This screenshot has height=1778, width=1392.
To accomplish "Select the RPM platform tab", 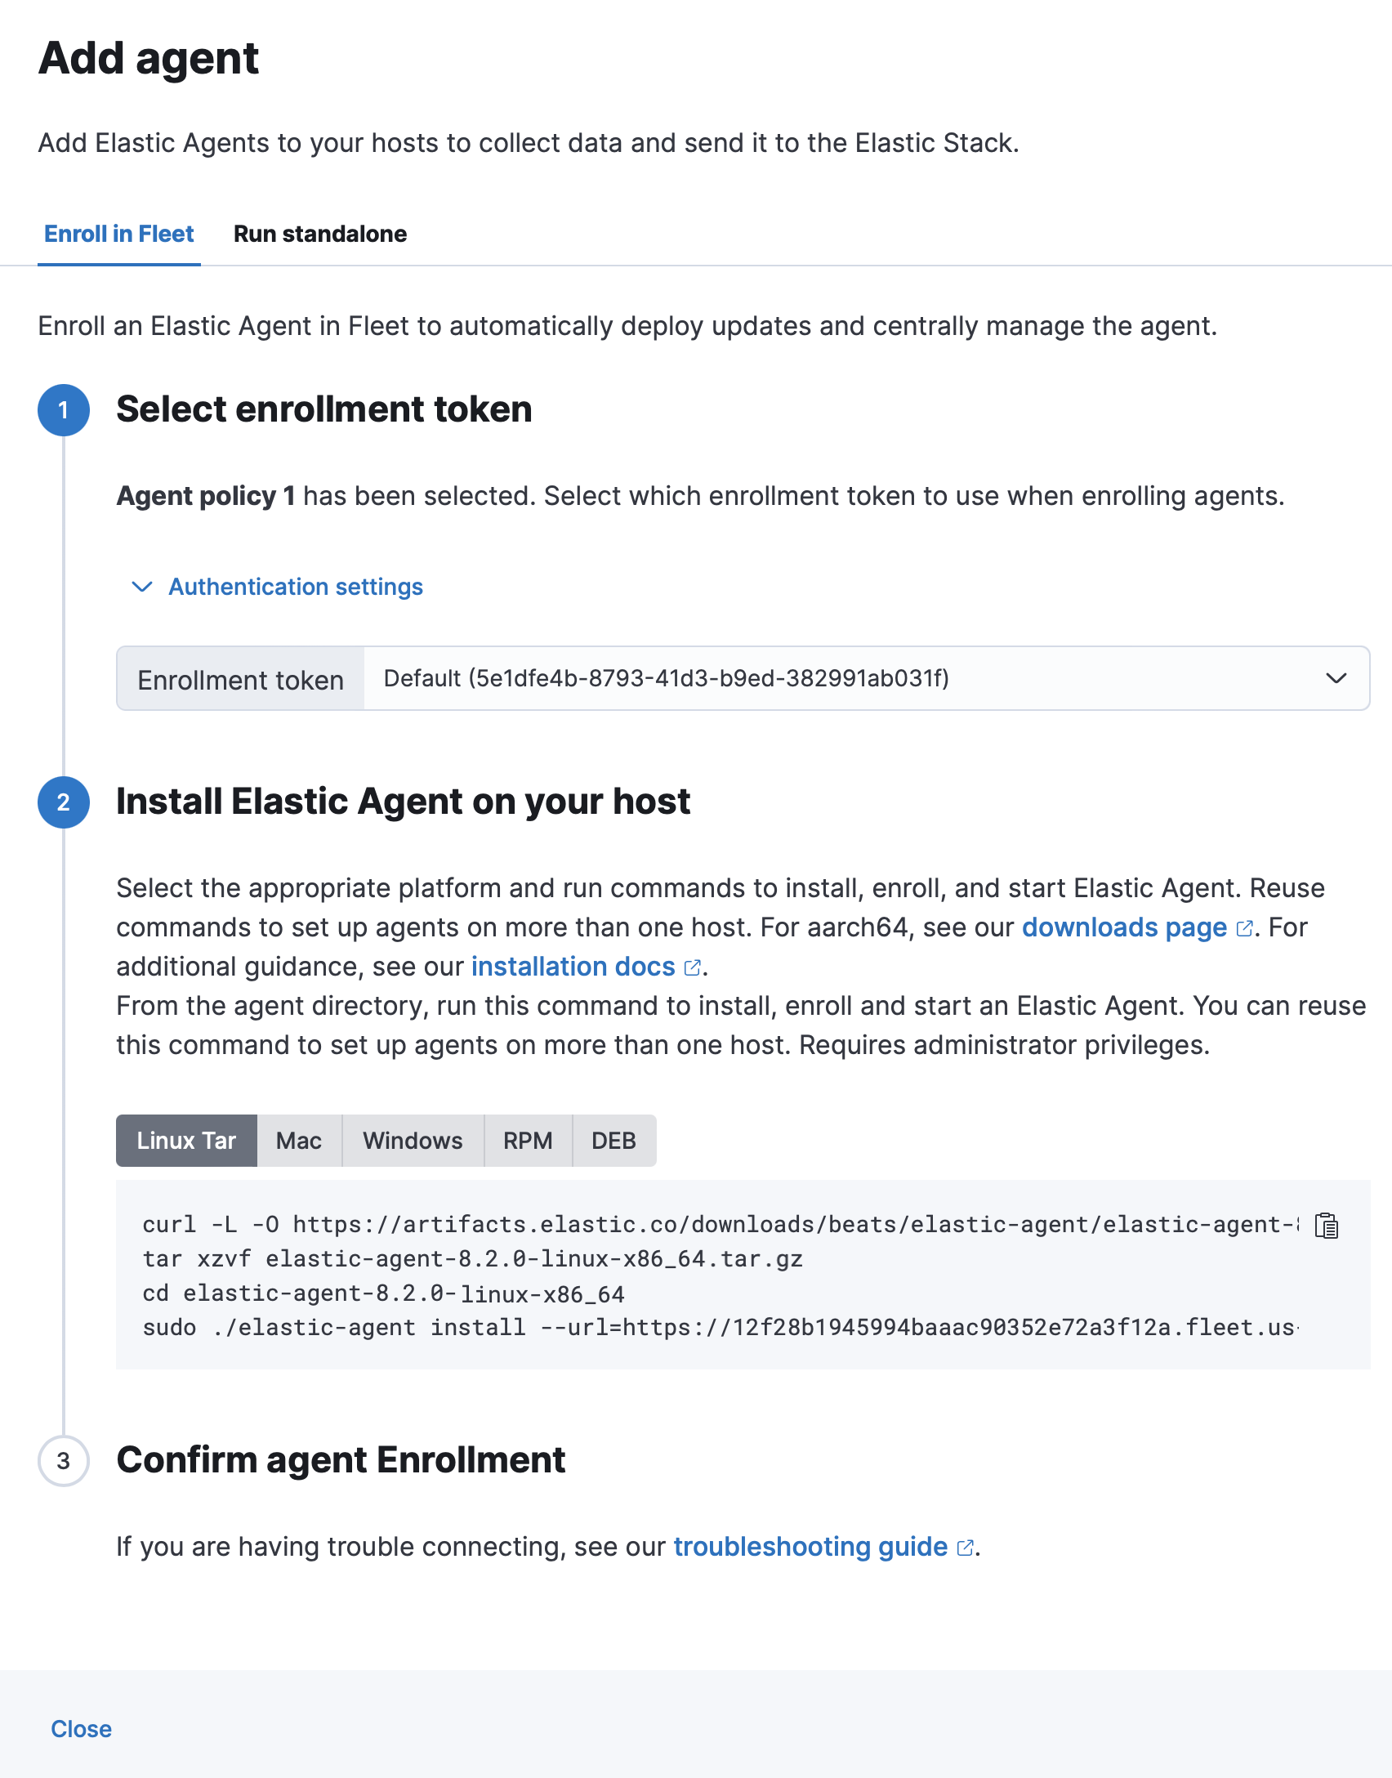I will 528,1141.
